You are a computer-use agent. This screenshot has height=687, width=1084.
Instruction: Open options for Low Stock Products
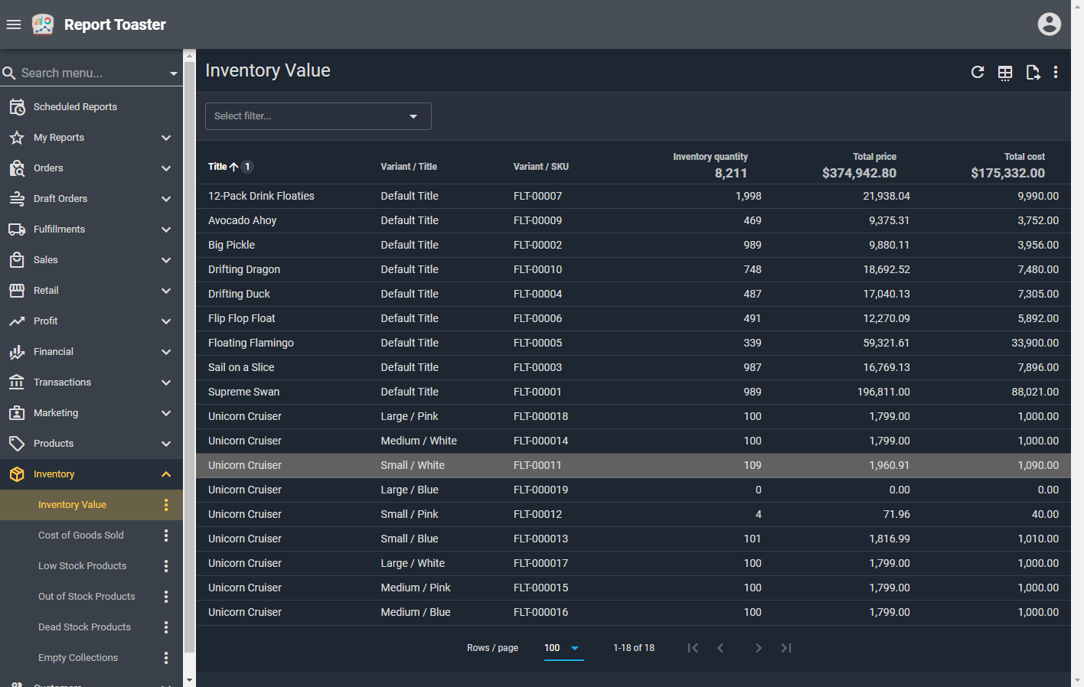tap(166, 566)
